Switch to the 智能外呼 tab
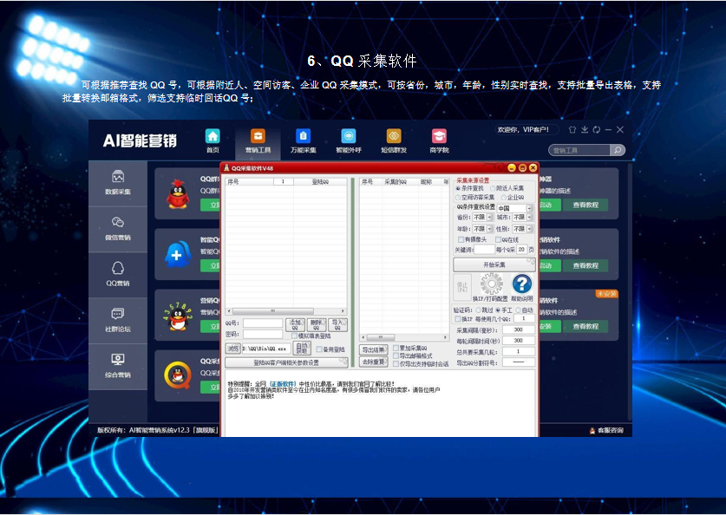 [349, 141]
